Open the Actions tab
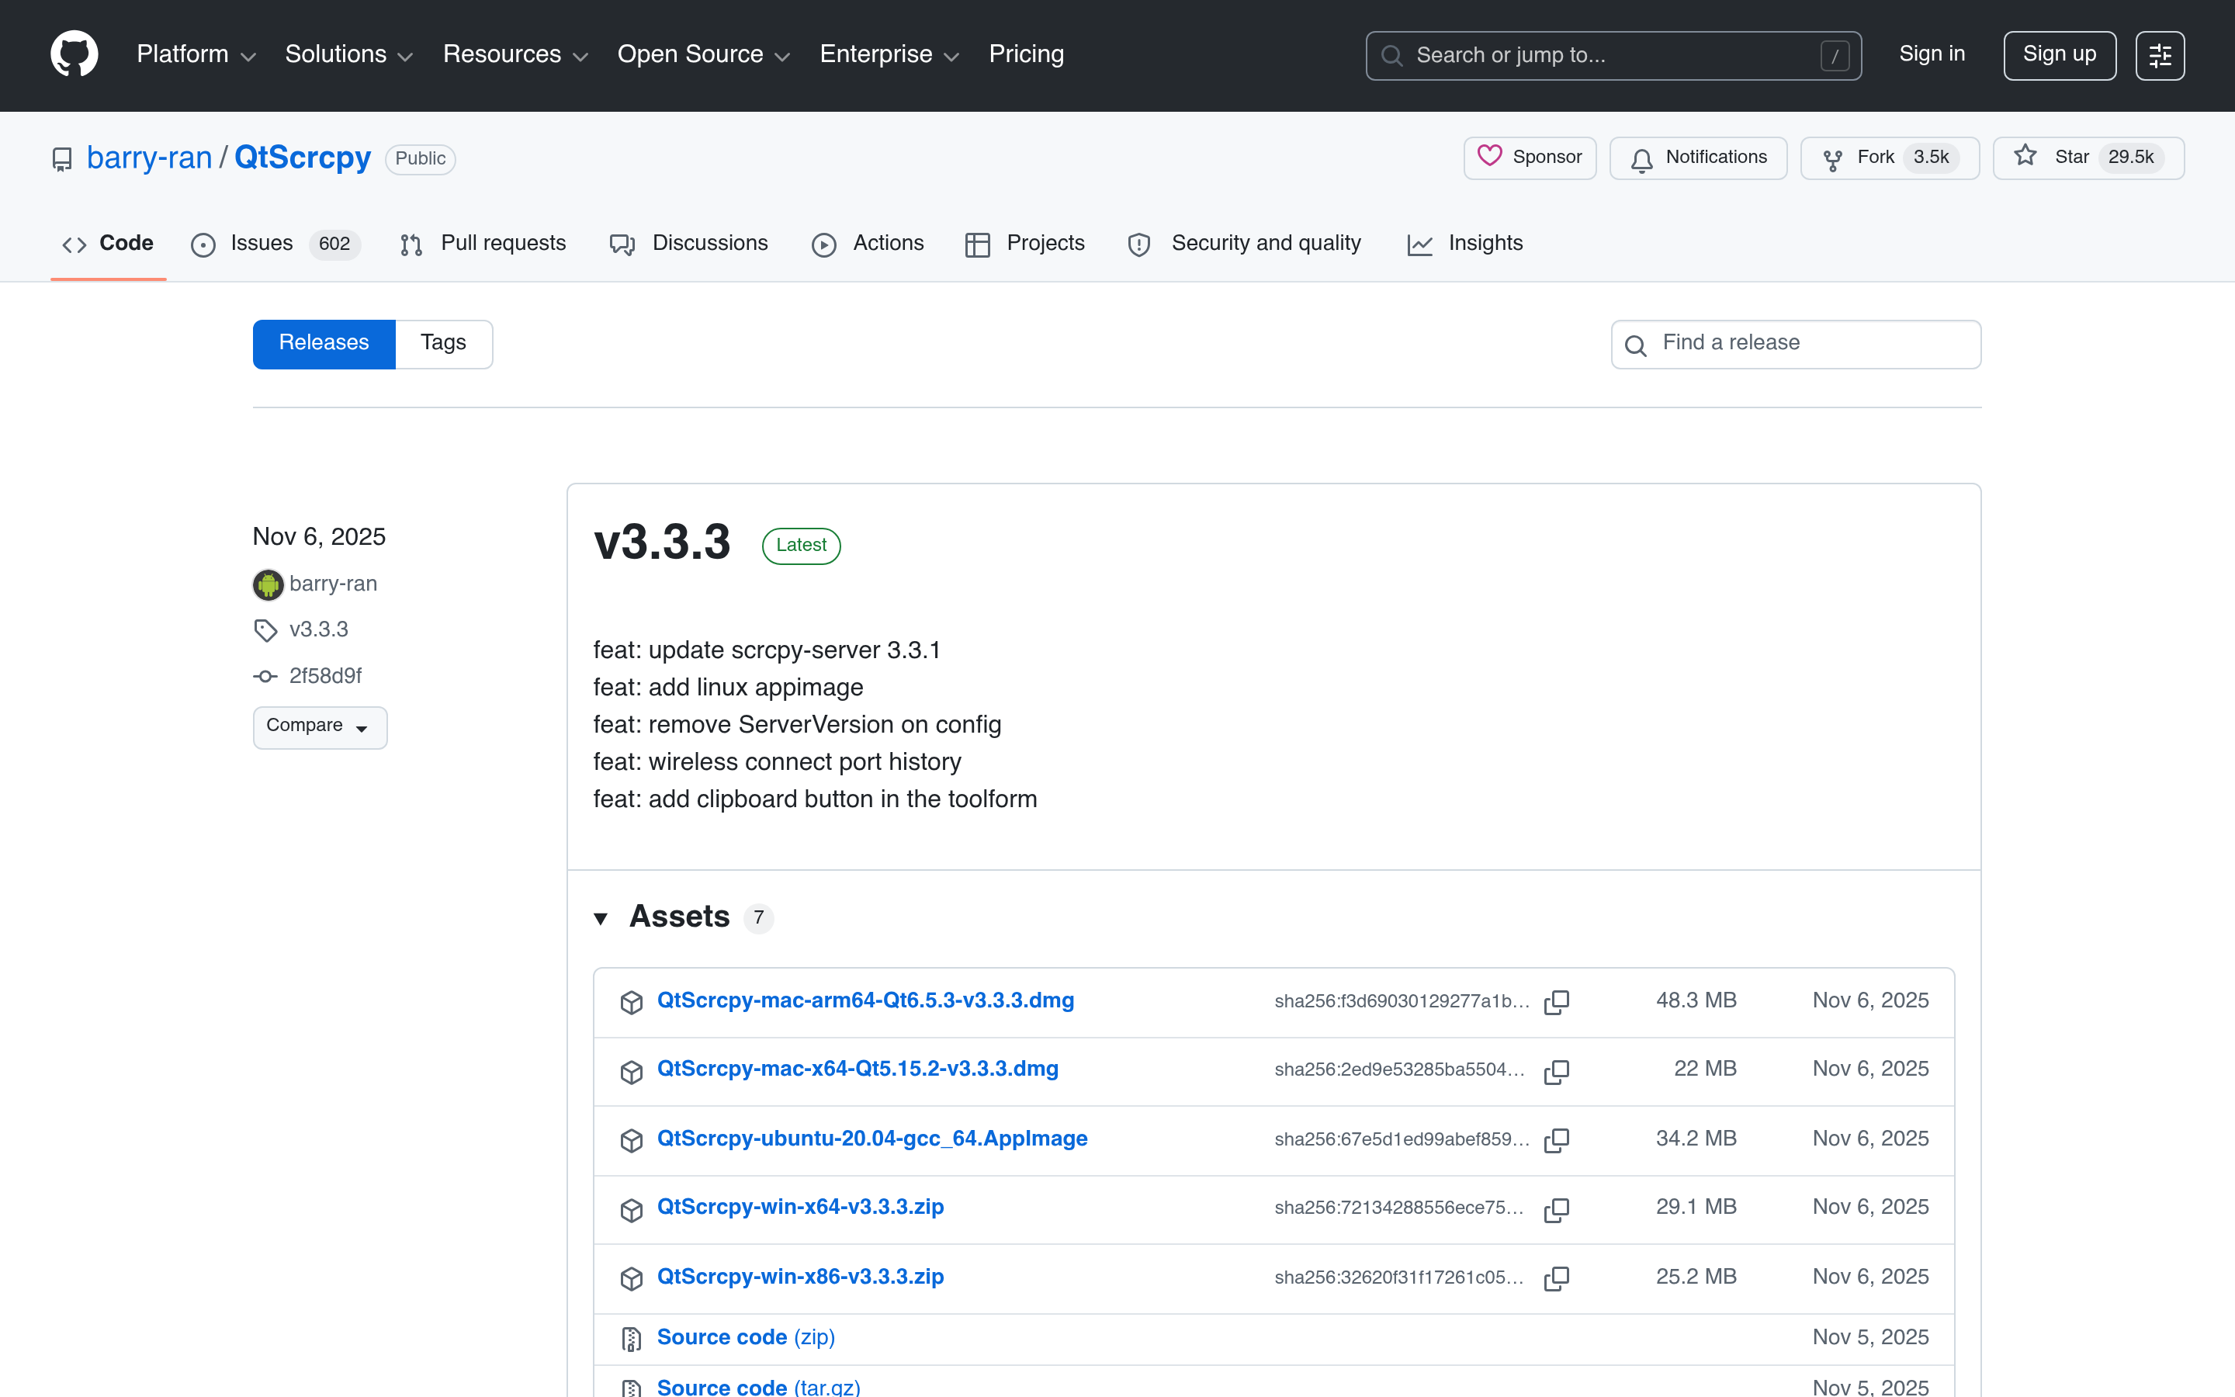Screen dimensions: 2235x1397 click(x=868, y=243)
